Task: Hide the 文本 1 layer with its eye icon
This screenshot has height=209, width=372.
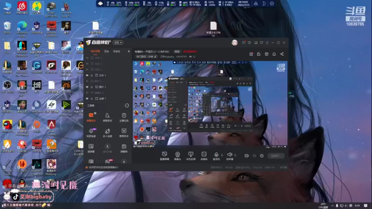Action: tap(87, 75)
